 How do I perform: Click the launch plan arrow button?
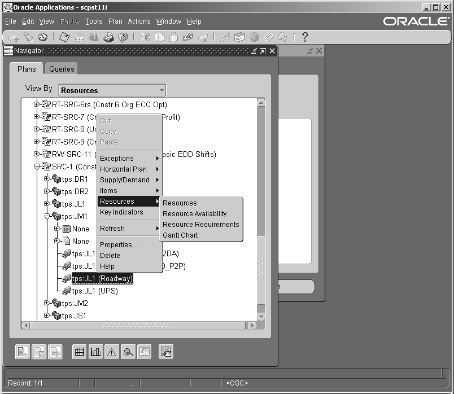55,352
